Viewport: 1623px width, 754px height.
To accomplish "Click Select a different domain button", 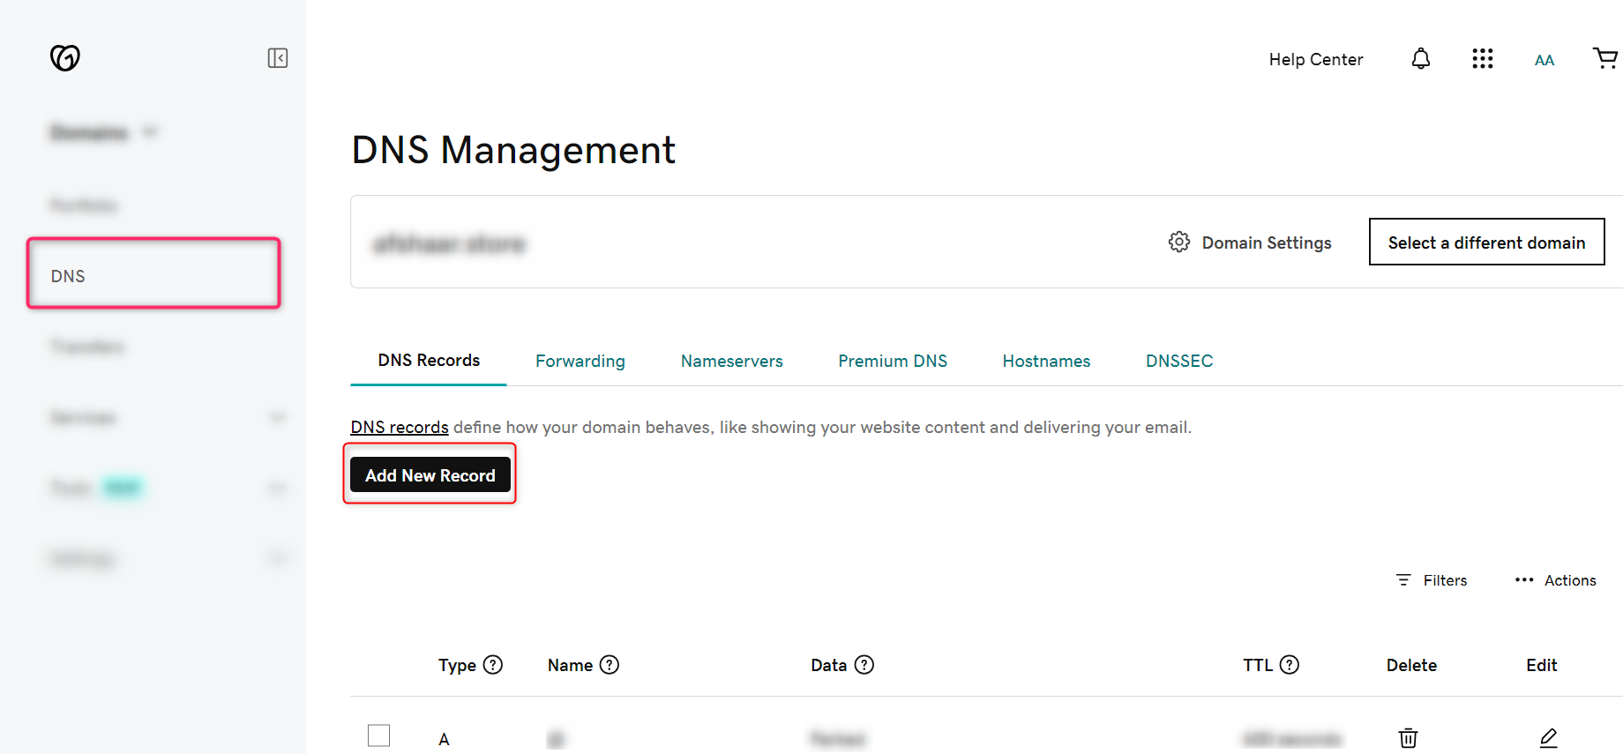I will tap(1486, 243).
